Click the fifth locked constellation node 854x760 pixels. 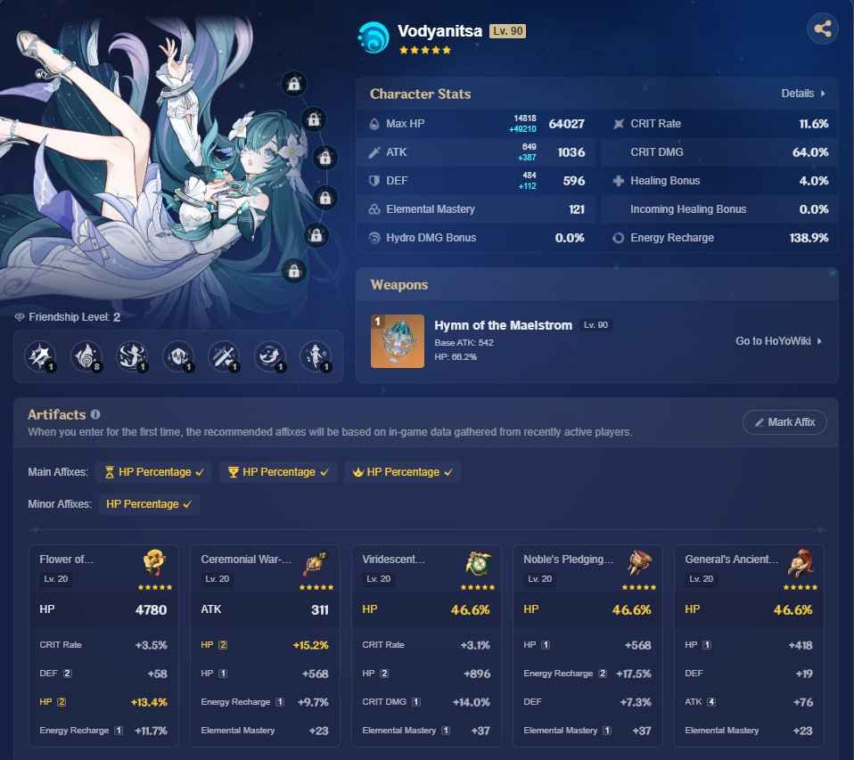(x=316, y=236)
